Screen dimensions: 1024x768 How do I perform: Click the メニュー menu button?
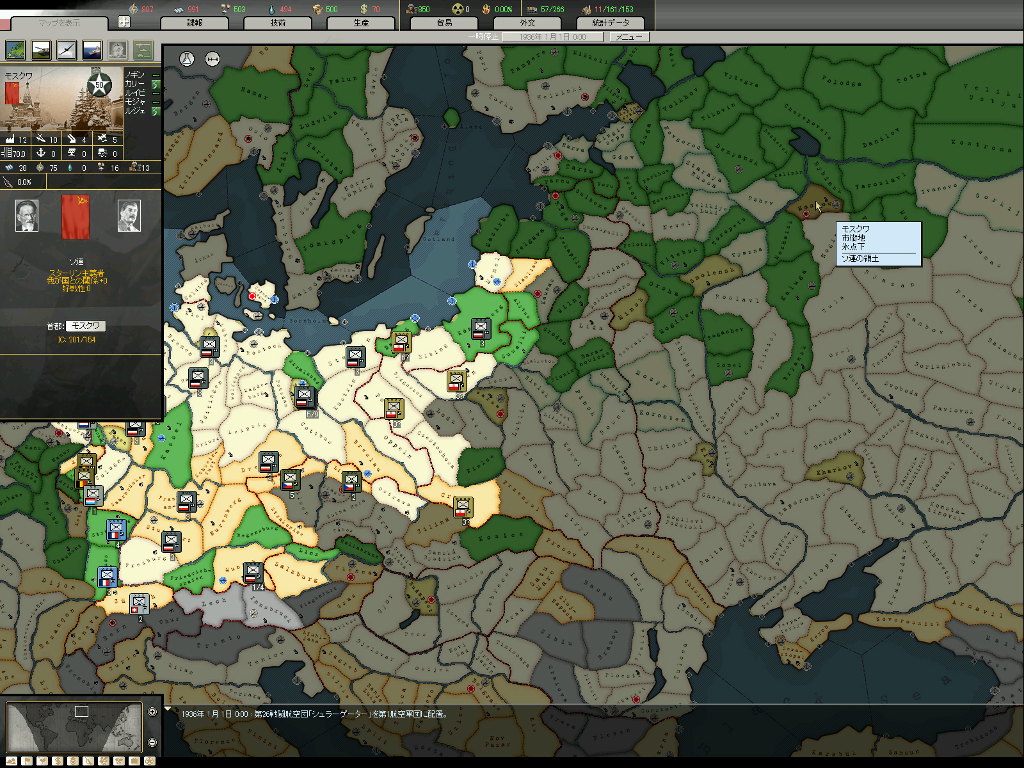pos(629,37)
